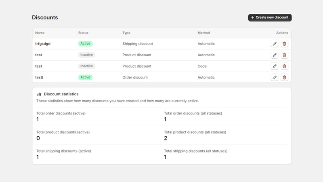Screen dimensions: 323x182
Task: Select the testt discount name
Action: click(39, 77)
